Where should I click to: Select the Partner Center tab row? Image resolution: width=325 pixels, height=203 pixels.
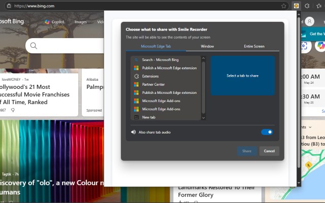click(x=166, y=84)
